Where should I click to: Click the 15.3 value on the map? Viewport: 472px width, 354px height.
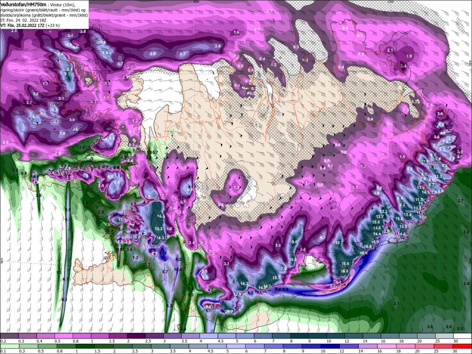pos(159,229)
